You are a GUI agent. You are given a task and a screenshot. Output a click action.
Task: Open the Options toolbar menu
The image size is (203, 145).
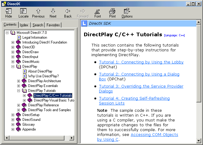[x=127, y=11]
